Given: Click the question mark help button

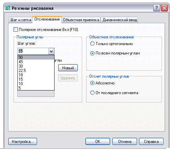Looking at the screenshot, I should tap(157, 8).
